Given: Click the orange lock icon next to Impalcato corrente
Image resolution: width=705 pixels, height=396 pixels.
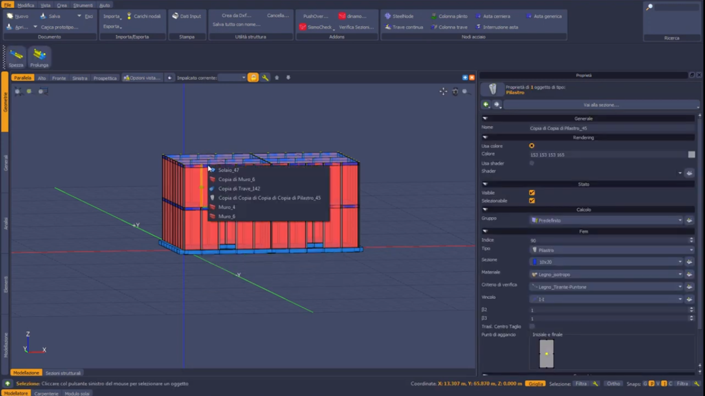Looking at the screenshot, I should pos(253,78).
